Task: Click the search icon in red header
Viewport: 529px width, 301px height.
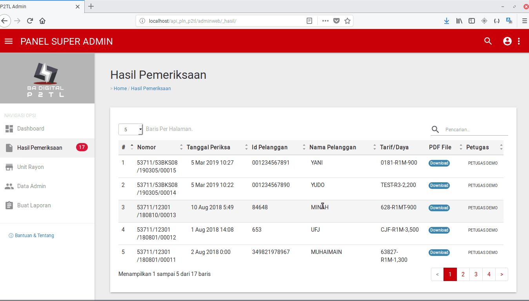Action: [488, 41]
